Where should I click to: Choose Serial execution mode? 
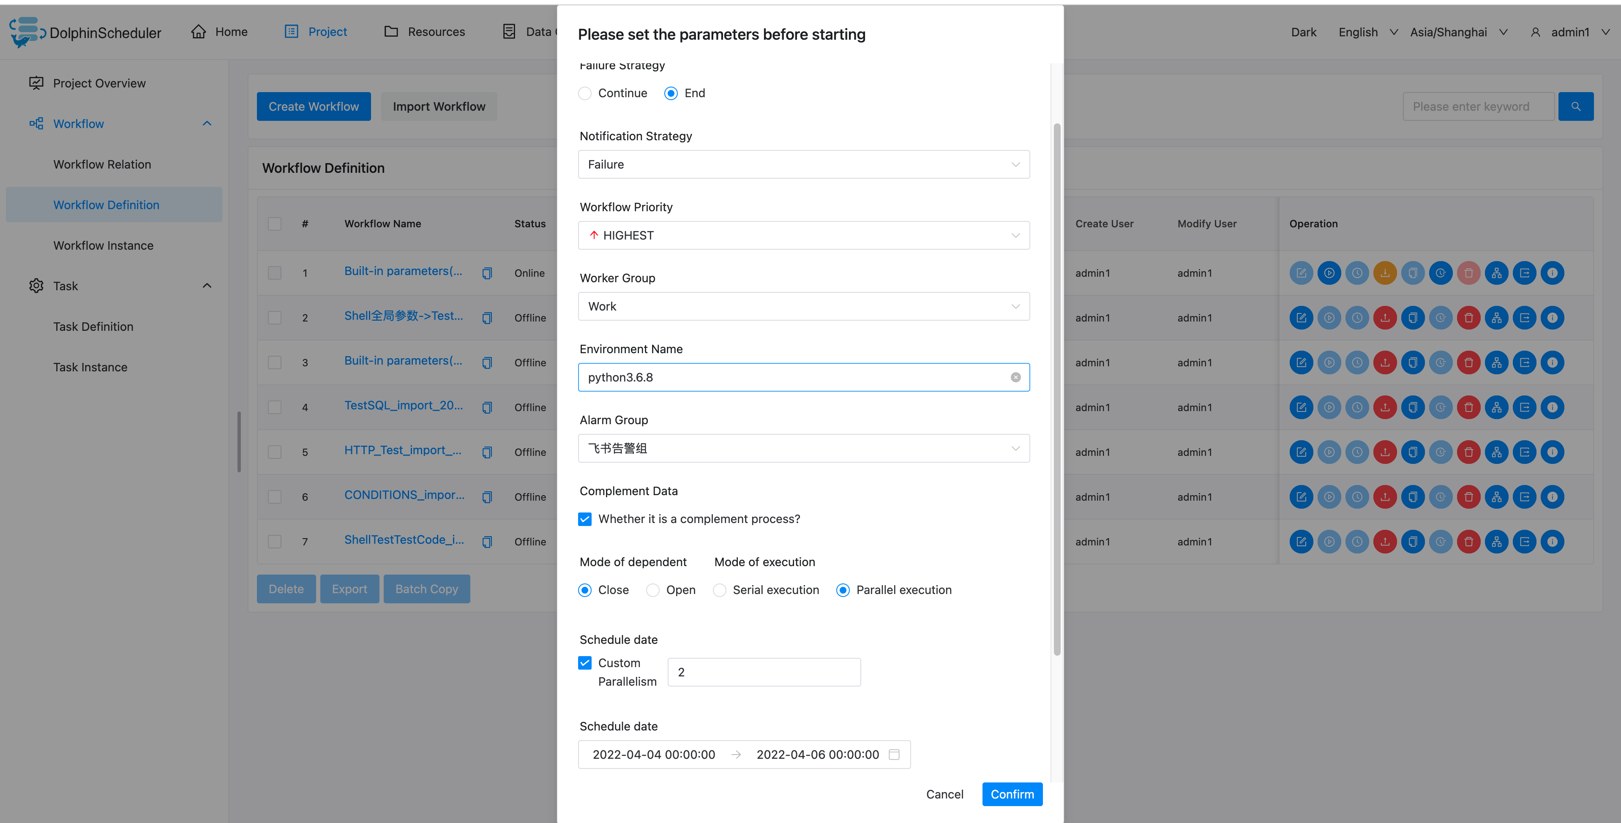coord(719,589)
